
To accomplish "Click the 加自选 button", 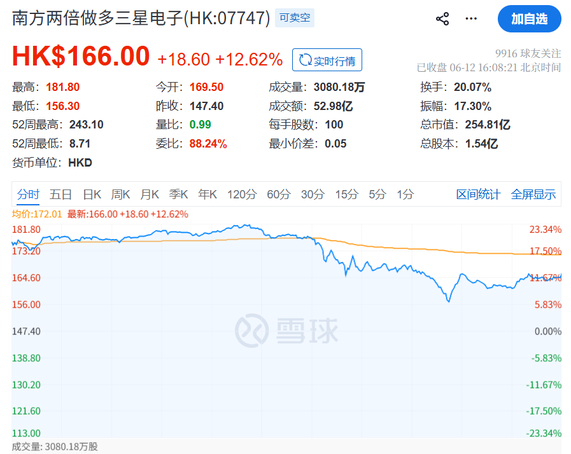I will point(529,18).
